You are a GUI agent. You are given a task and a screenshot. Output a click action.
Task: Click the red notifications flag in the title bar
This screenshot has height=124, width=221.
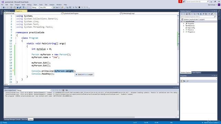[x=180, y=1]
